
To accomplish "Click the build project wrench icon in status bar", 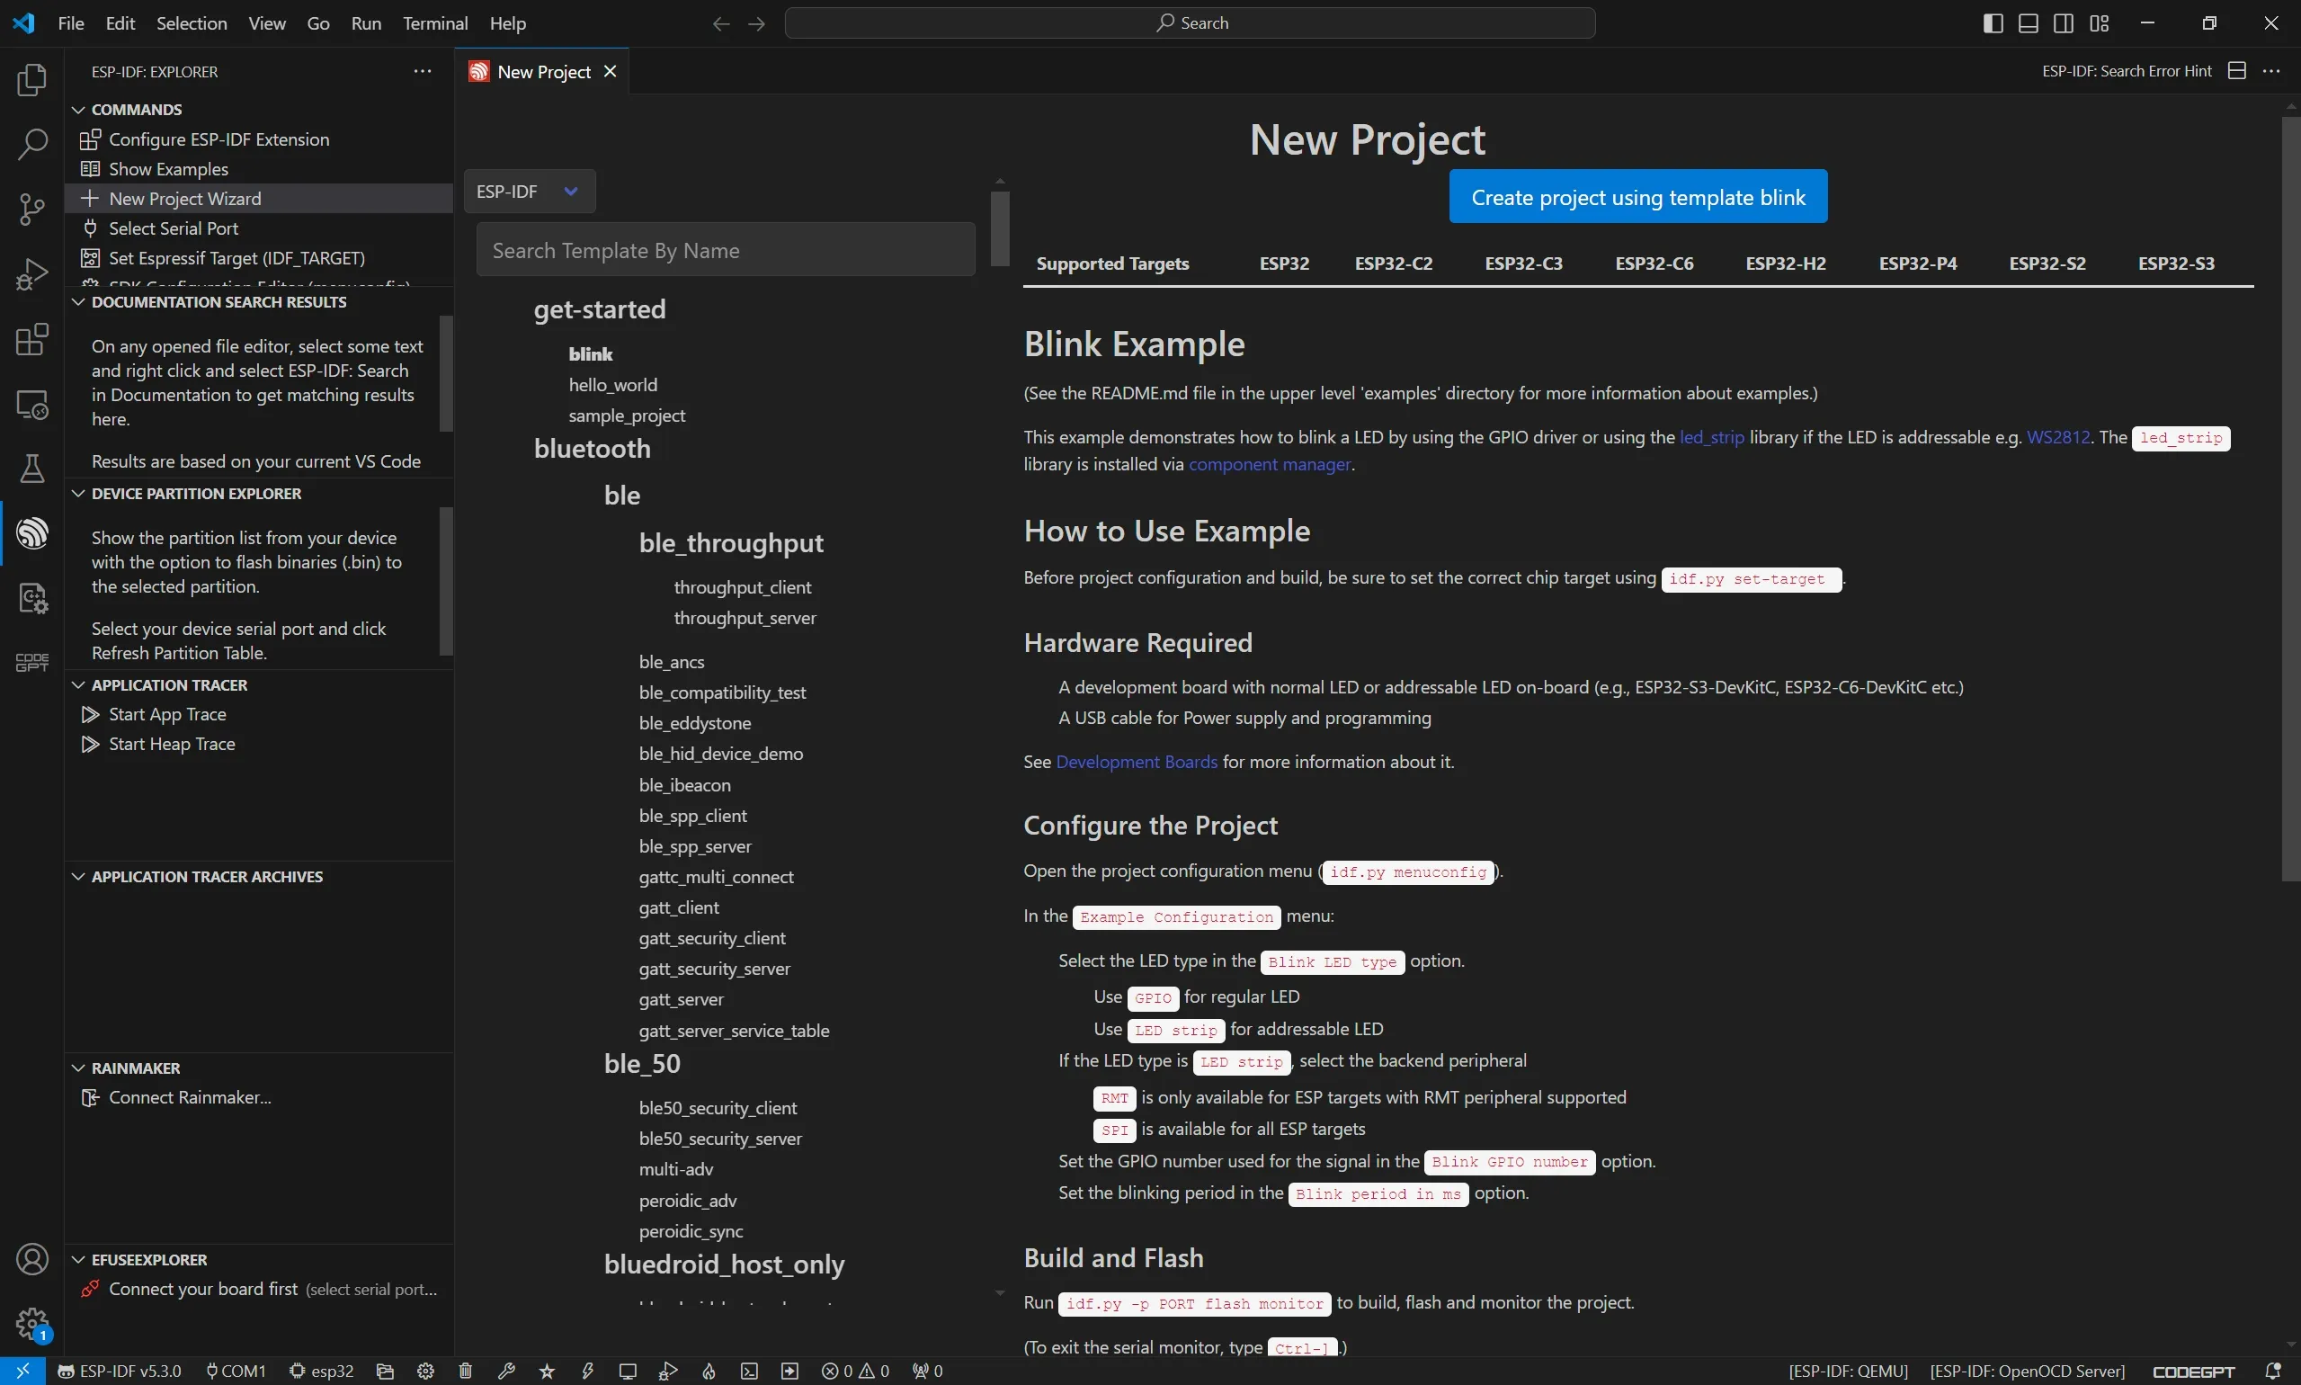I will click(505, 1371).
